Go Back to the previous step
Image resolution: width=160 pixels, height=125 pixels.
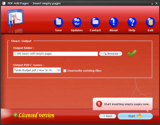pyautogui.click(x=107, y=116)
